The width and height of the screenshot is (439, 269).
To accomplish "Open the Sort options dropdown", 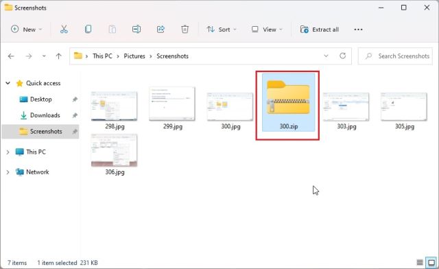I will (222, 29).
